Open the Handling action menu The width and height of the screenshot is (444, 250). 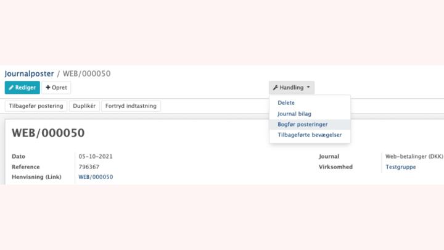tap(291, 88)
